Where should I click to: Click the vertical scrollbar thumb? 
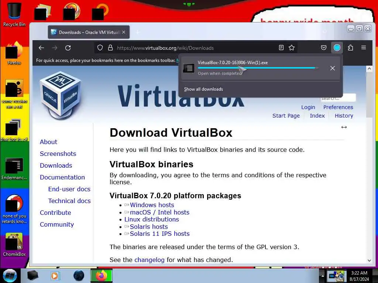(x=369, y=95)
